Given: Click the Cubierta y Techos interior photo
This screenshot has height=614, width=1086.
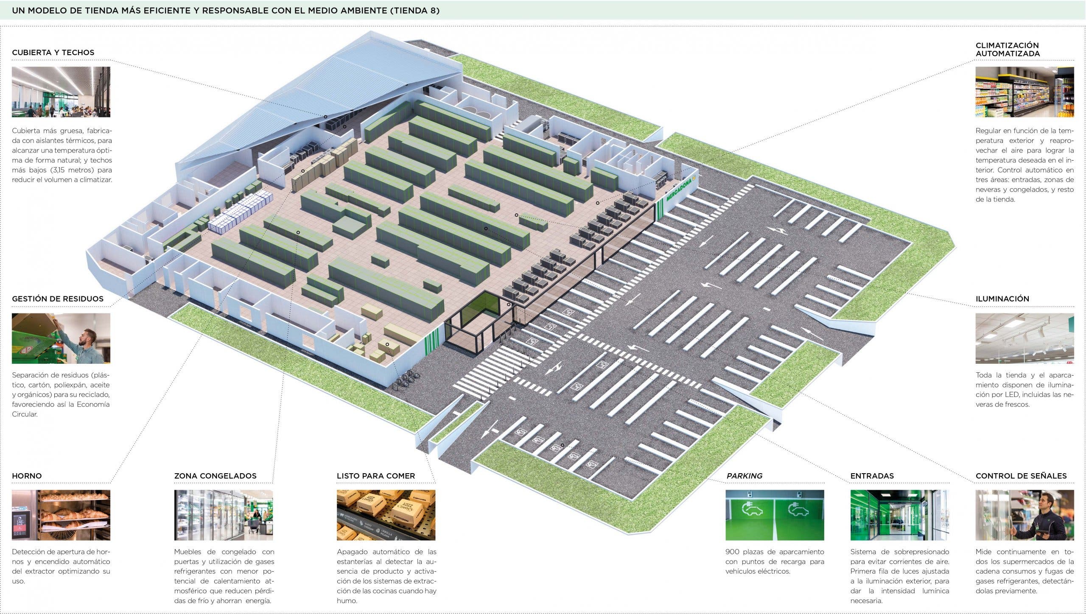Looking at the screenshot, I should coord(61,92).
